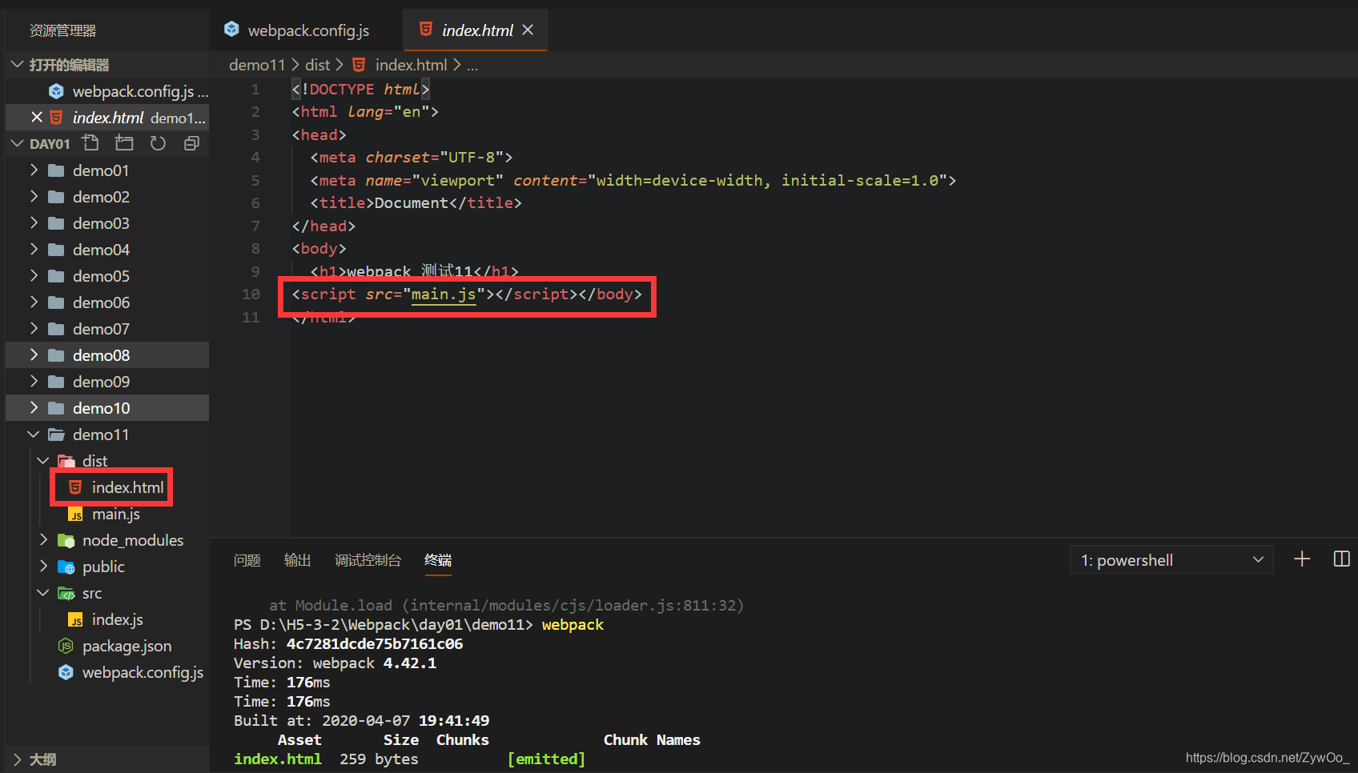Open index.js in the src folder
The image size is (1358, 773).
pos(107,619)
